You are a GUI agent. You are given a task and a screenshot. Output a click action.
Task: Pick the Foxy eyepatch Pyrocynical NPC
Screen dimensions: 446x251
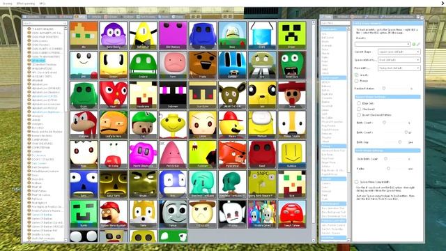[232, 154]
